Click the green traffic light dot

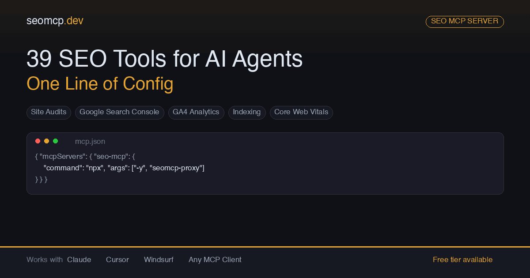(x=56, y=141)
